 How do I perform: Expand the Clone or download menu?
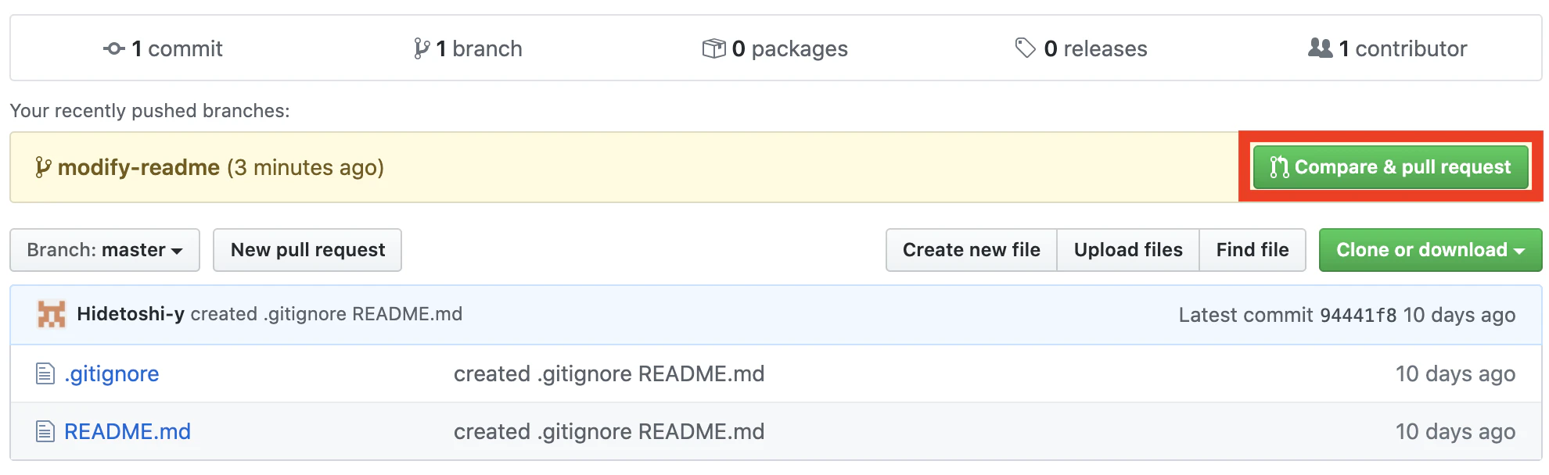(x=1430, y=250)
